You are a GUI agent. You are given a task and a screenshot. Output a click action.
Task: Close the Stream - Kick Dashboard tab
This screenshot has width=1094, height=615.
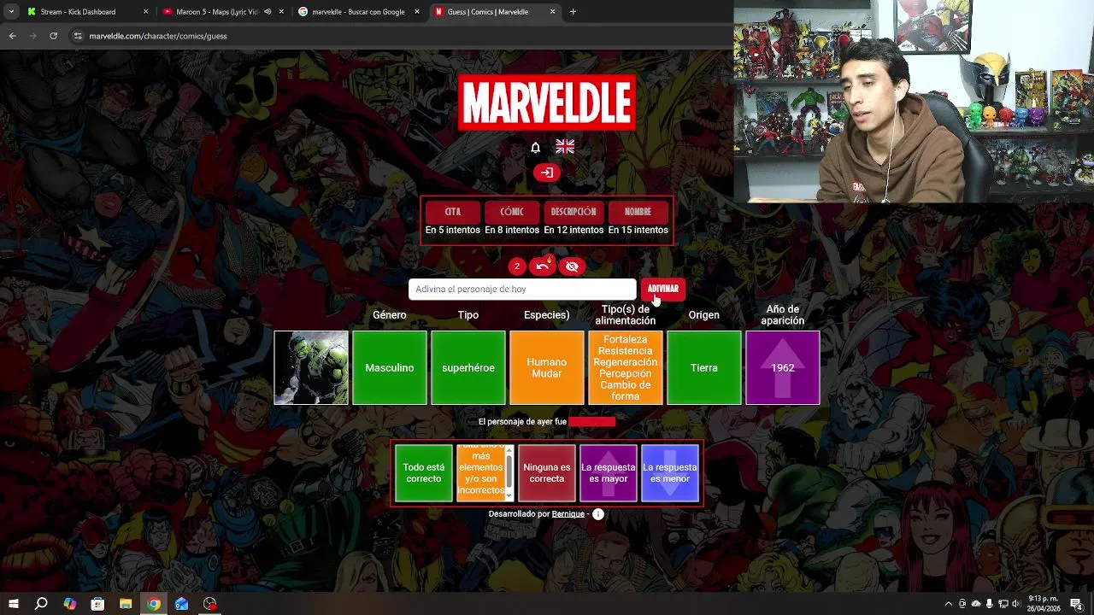click(x=145, y=12)
